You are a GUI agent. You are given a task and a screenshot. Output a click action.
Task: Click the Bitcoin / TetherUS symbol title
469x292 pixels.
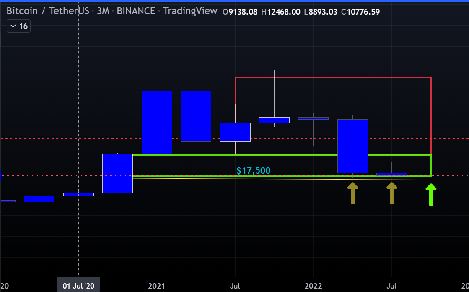pyautogui.click(x=48, y=11)
